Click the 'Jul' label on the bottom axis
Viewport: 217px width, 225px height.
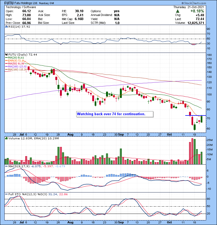[21, 222]
